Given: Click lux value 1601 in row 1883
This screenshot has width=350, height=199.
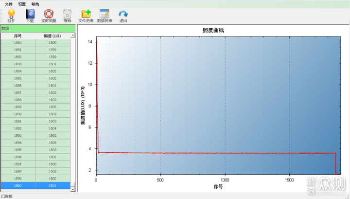Looking at the screenshot, I should (x=52, y=64).
